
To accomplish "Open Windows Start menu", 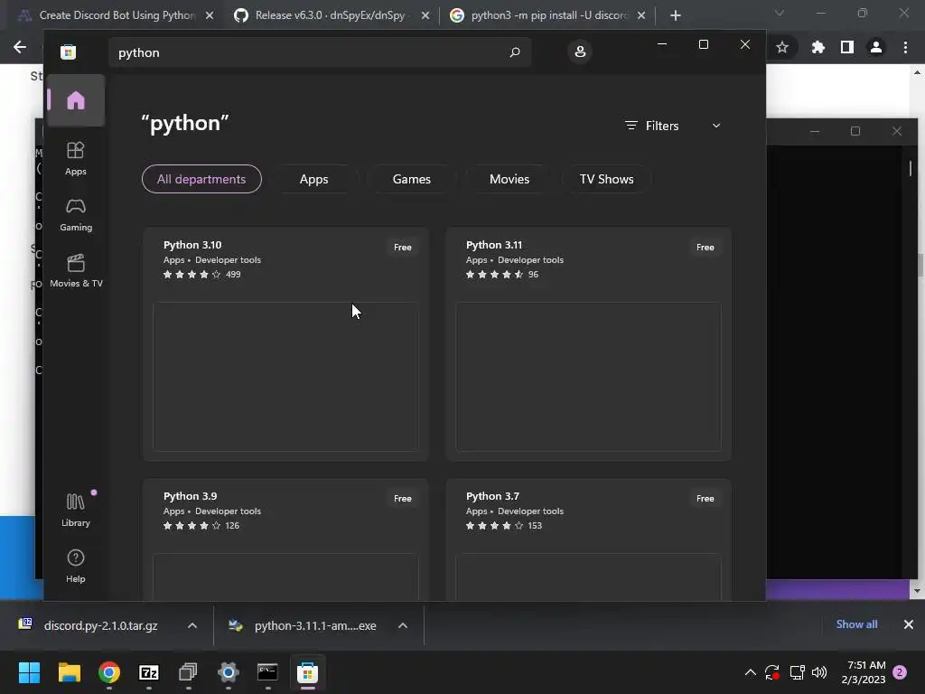I will click(29, 672).
